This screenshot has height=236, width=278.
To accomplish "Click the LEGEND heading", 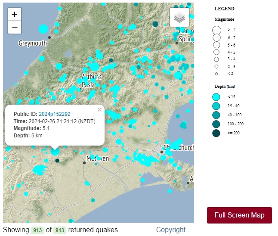I will click(225, 9).
